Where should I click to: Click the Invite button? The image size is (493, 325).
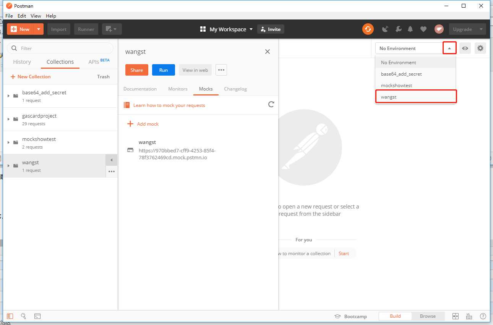pos(271,29)
